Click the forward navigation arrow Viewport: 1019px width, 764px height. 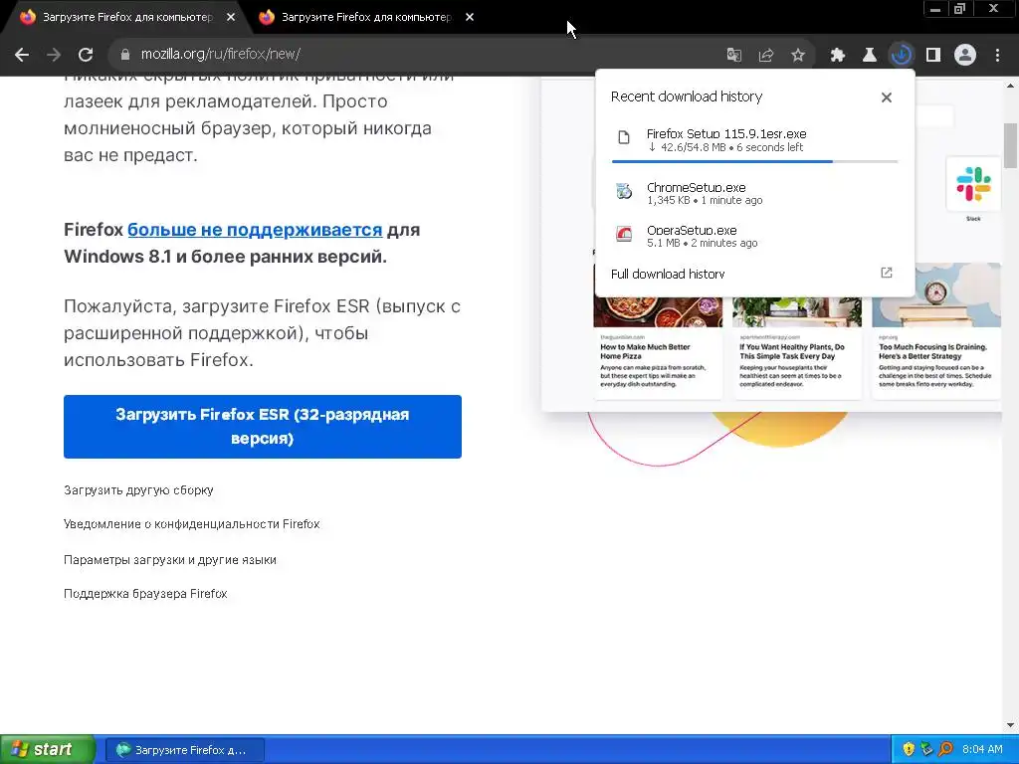coord(54,55)
